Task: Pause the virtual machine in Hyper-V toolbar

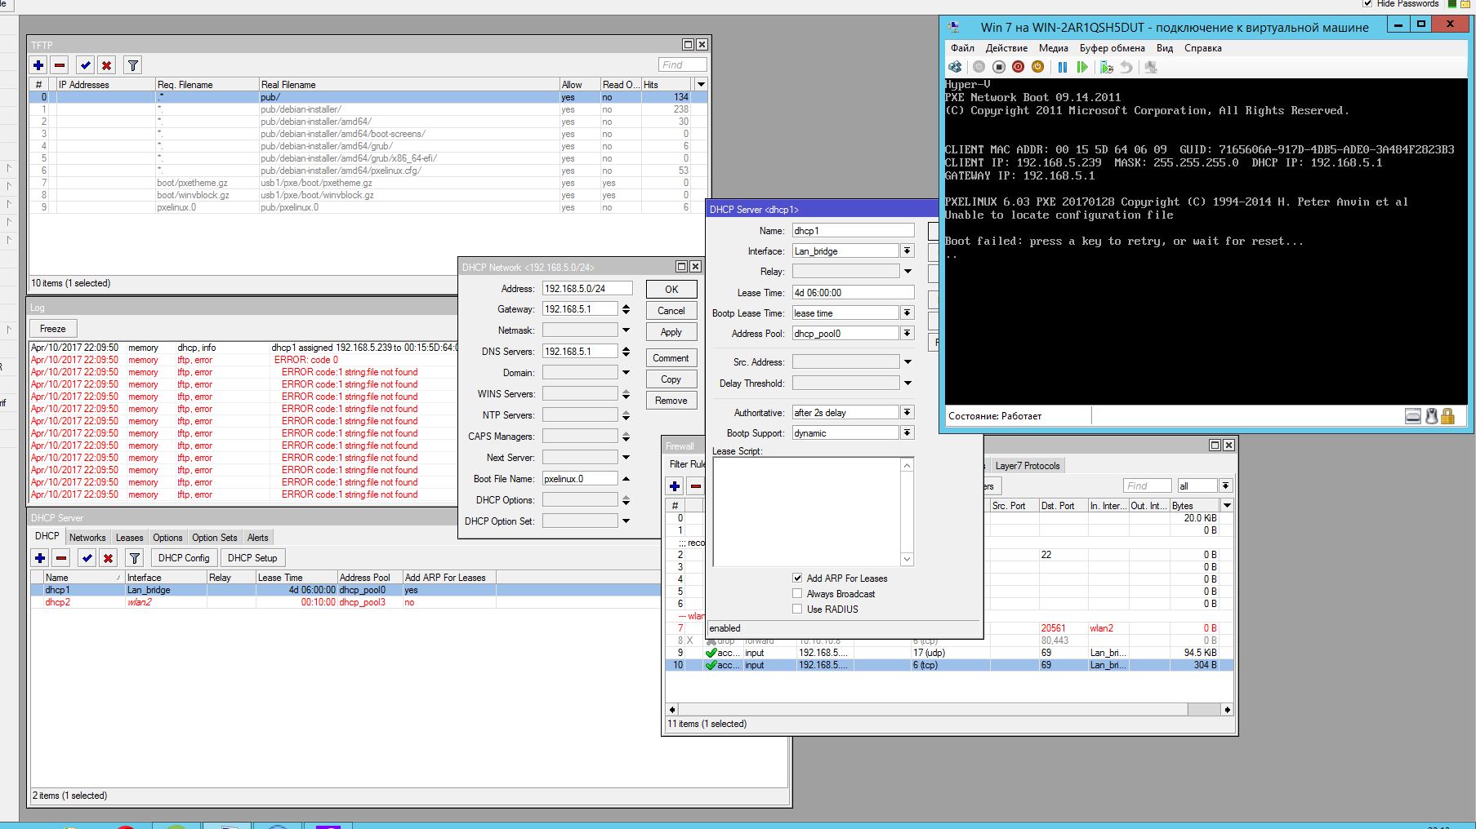Action: tap(1062, 67)
